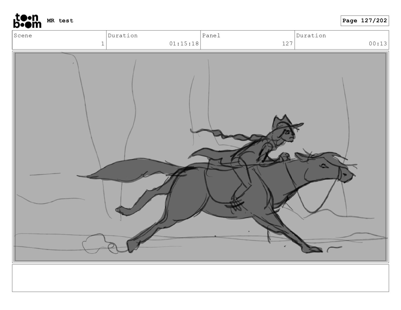Click the Toon Boom logo
Screen dimensions: 401x310
(x=27, y=21)
